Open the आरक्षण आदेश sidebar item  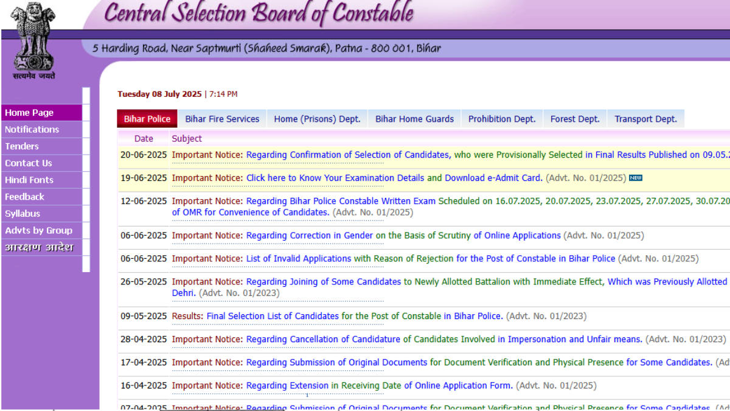click(41, 248)
